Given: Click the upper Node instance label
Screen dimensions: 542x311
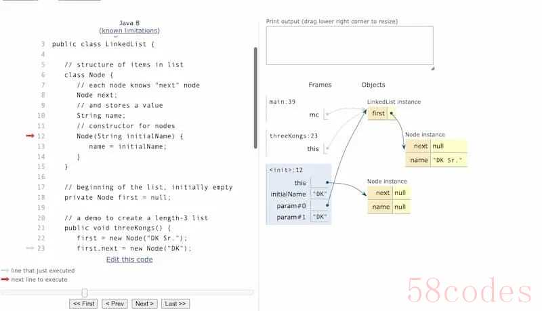Looking at the screenshot, I should [x=425, y=134].
